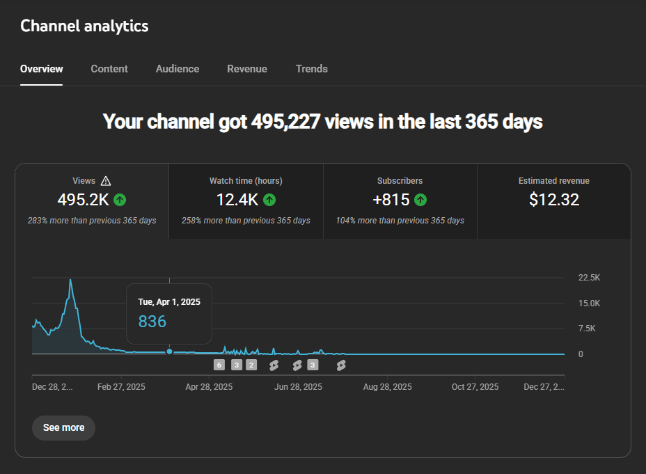Viewport: 646px width, 474px height.
Task: Open the 6 videos published marker
Action: tap(219, 365)
